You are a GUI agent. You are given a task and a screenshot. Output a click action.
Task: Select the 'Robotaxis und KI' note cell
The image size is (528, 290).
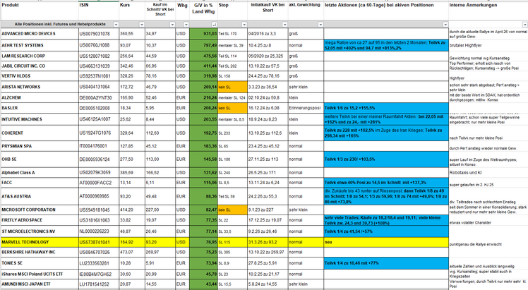pos(488,173)
